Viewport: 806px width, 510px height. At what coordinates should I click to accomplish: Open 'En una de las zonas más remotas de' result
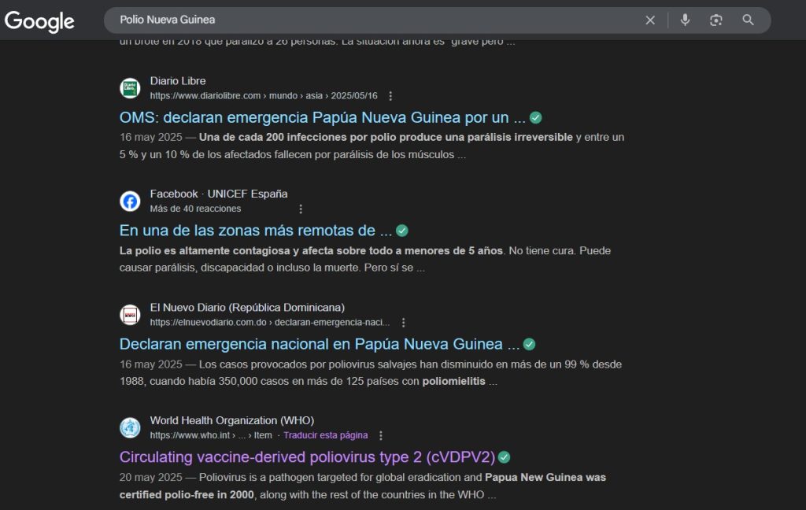tap(256, 231)
